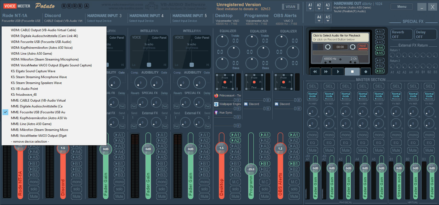Toggle mono on the B1 master bus
This screenshot has width=439, height=205.
pos(396,135)
